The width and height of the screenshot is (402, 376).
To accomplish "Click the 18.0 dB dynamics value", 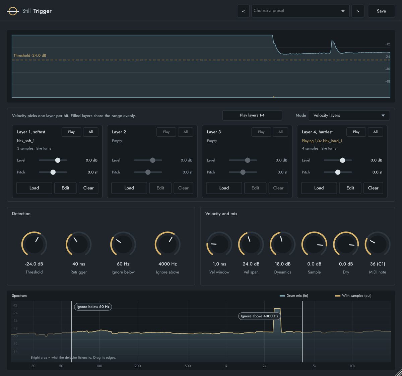I will pyautogui.click(x=283, y=264).
